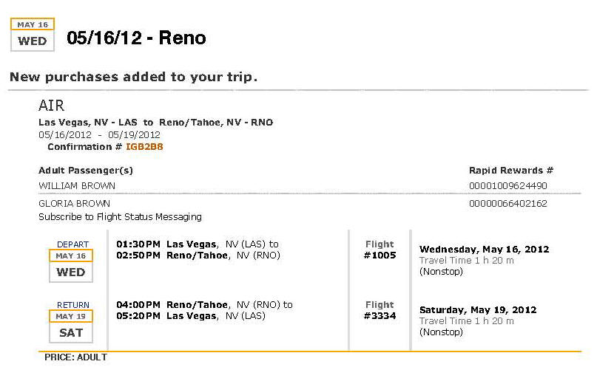Select Flight #1005 number

coord(380,255)
